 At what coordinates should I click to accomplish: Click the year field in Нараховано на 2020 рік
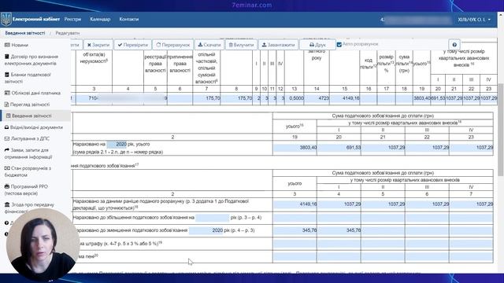[117, 145]
